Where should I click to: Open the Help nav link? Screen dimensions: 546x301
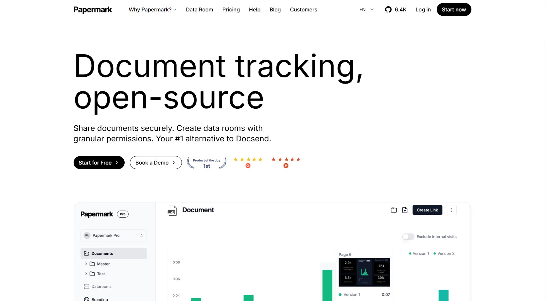tap(255, 10)
